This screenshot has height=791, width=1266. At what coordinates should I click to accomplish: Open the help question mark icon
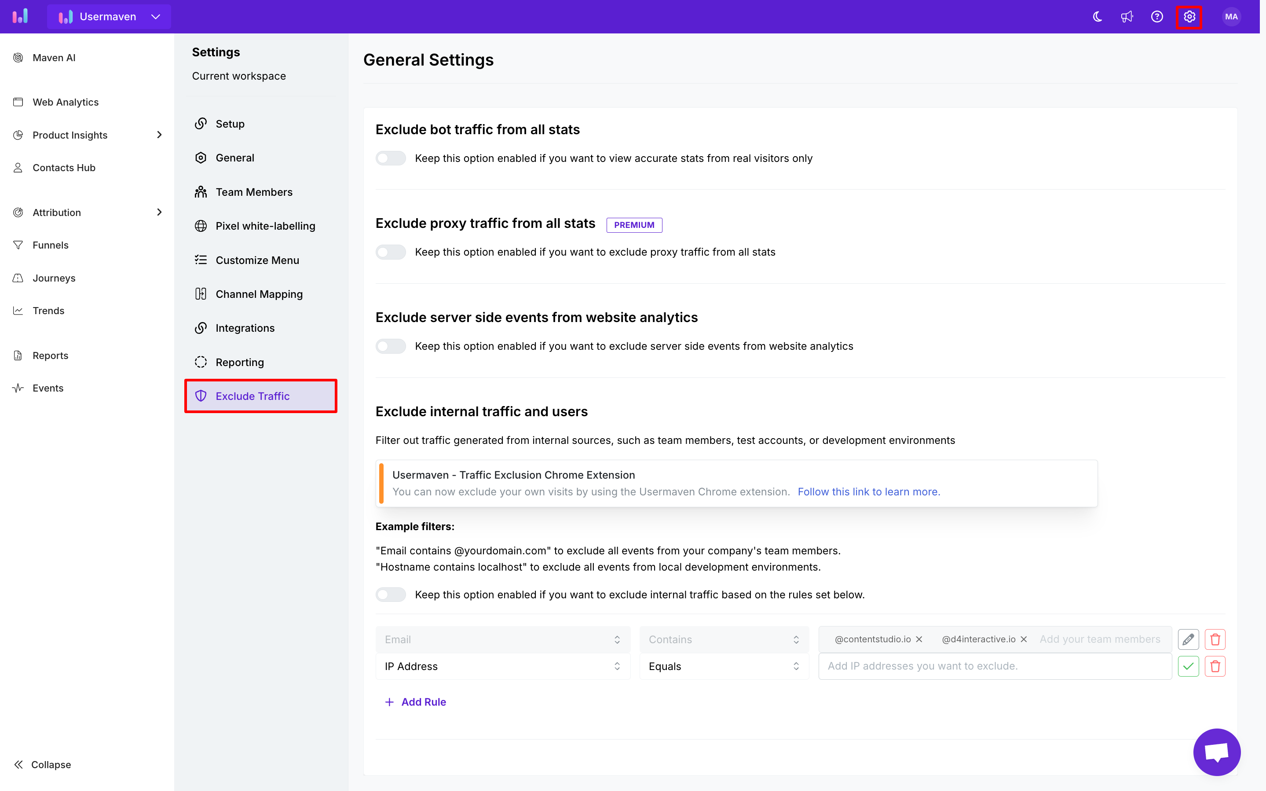tap(1158, 17)
